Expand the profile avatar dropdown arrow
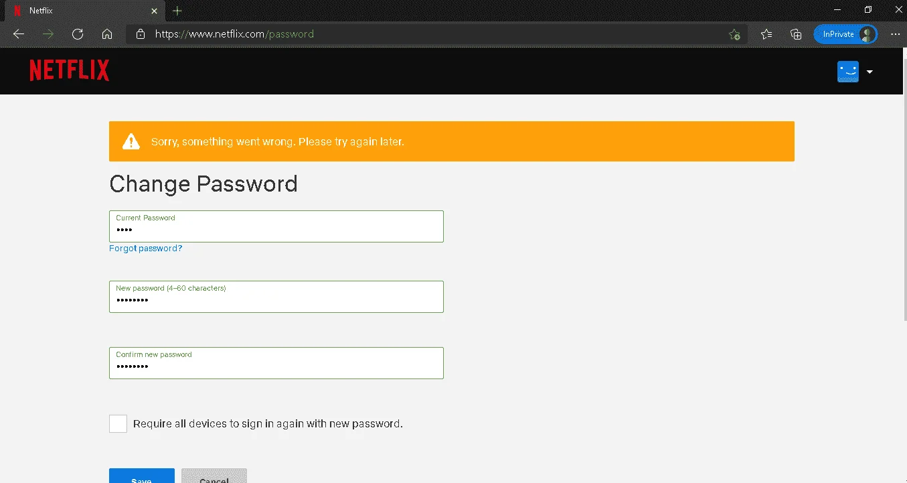The width and height of the screenshot is (907, 483). click(x=870, y=72)
